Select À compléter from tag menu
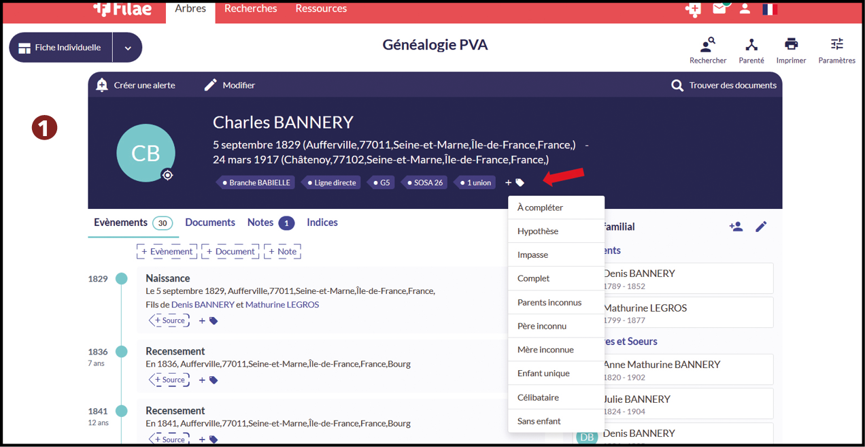This screenshot has height=447, width=865. [556, 208]
